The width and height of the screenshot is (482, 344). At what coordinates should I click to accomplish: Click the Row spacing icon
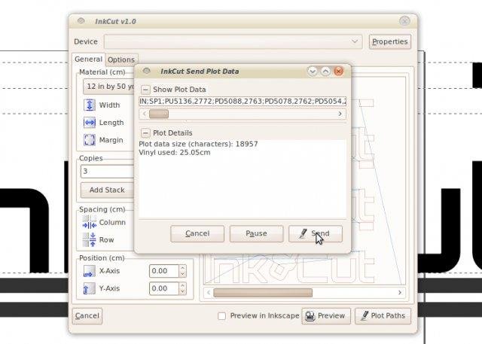(90, 239)
